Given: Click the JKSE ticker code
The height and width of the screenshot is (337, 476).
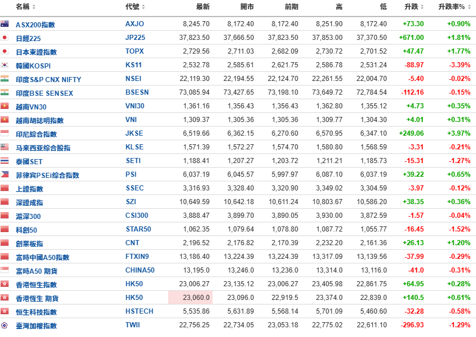Looking at the screenshot, I should click(134, 133).
